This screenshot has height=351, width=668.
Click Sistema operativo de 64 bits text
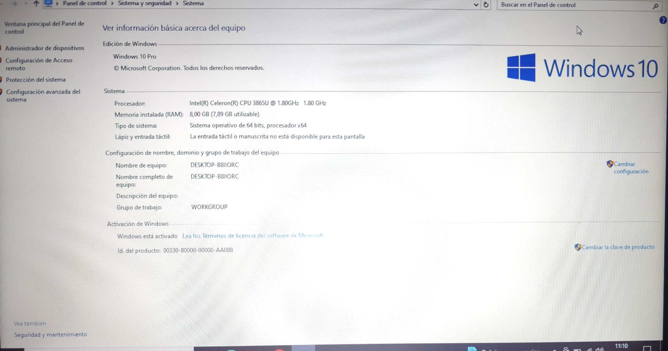pos(248,125)
